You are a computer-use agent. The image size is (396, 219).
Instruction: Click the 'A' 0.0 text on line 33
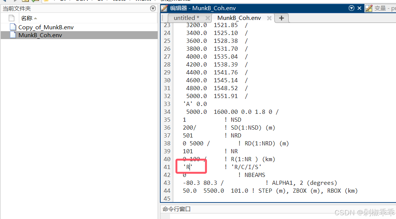(x=195, y=104)
